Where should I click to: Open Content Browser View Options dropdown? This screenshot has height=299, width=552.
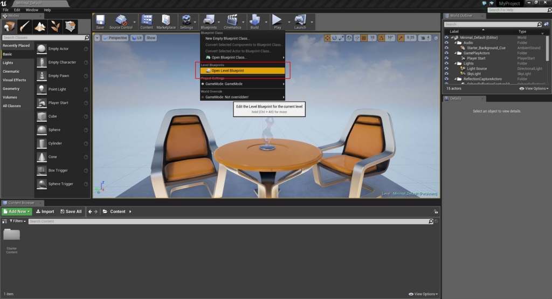tap(423, 294)
